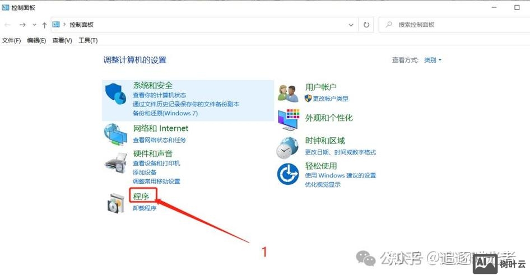Screen dimensions: 530x280
Task: Click the Control Panel icon in address bar
Action: (56, 24)
